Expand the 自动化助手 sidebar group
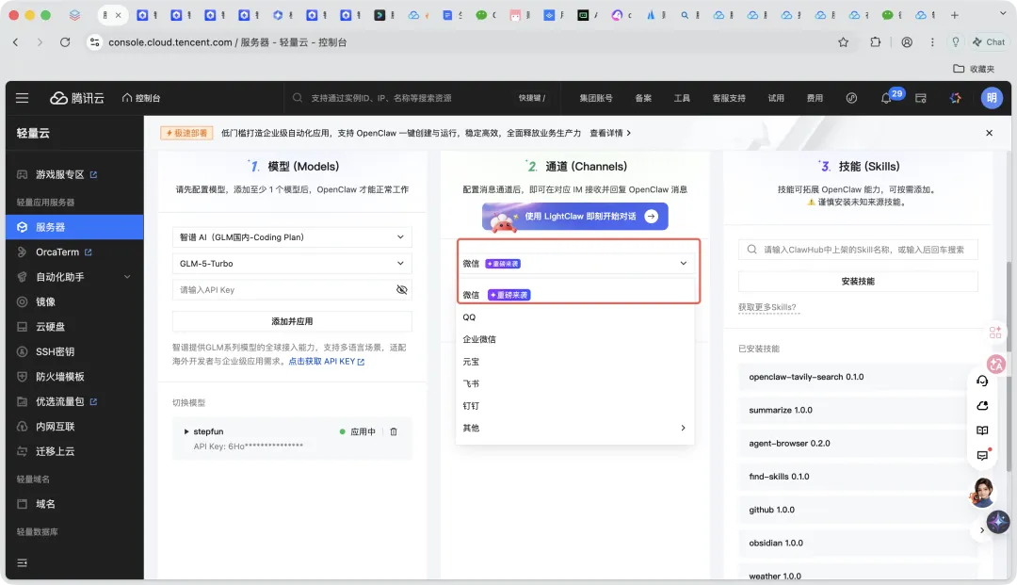This screenshot has height=585, width=1017. (74, 277)
